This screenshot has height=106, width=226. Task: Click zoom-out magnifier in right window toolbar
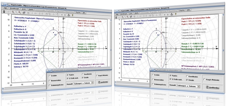coord(128,17)
